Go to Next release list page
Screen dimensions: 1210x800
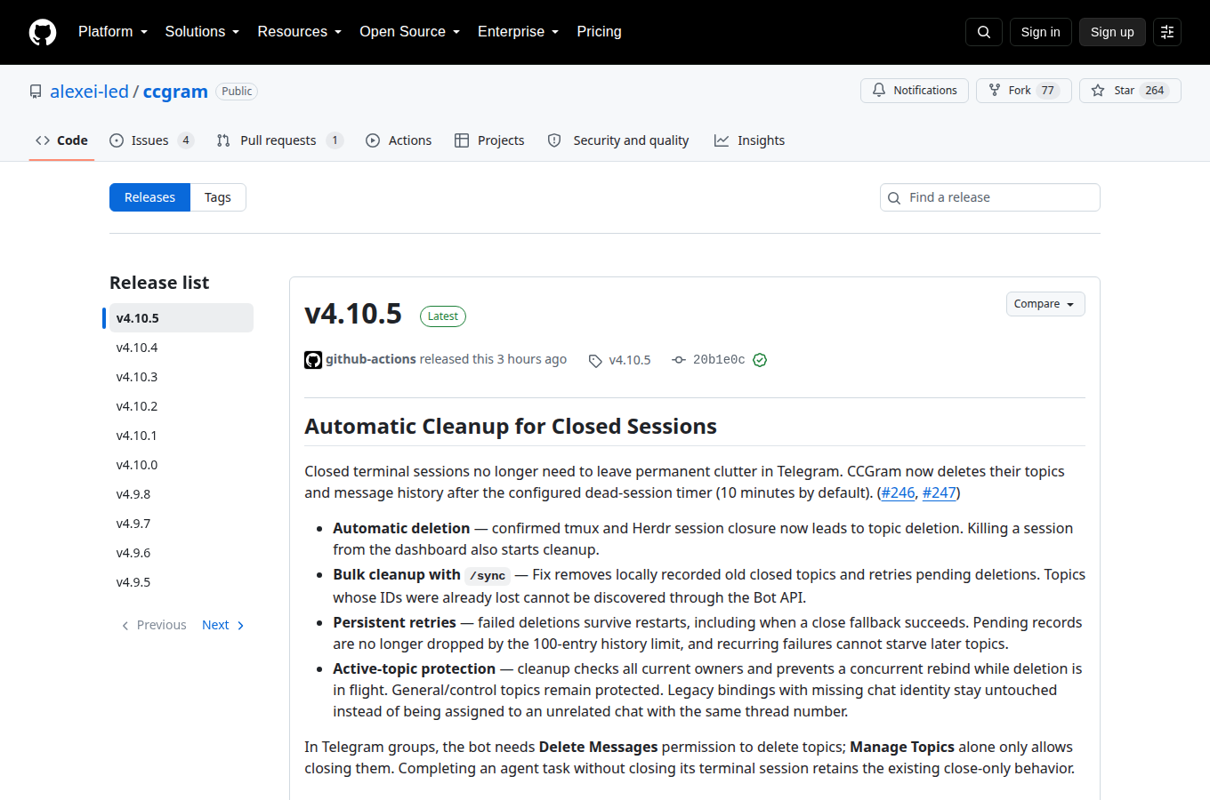tap(223, 625)
